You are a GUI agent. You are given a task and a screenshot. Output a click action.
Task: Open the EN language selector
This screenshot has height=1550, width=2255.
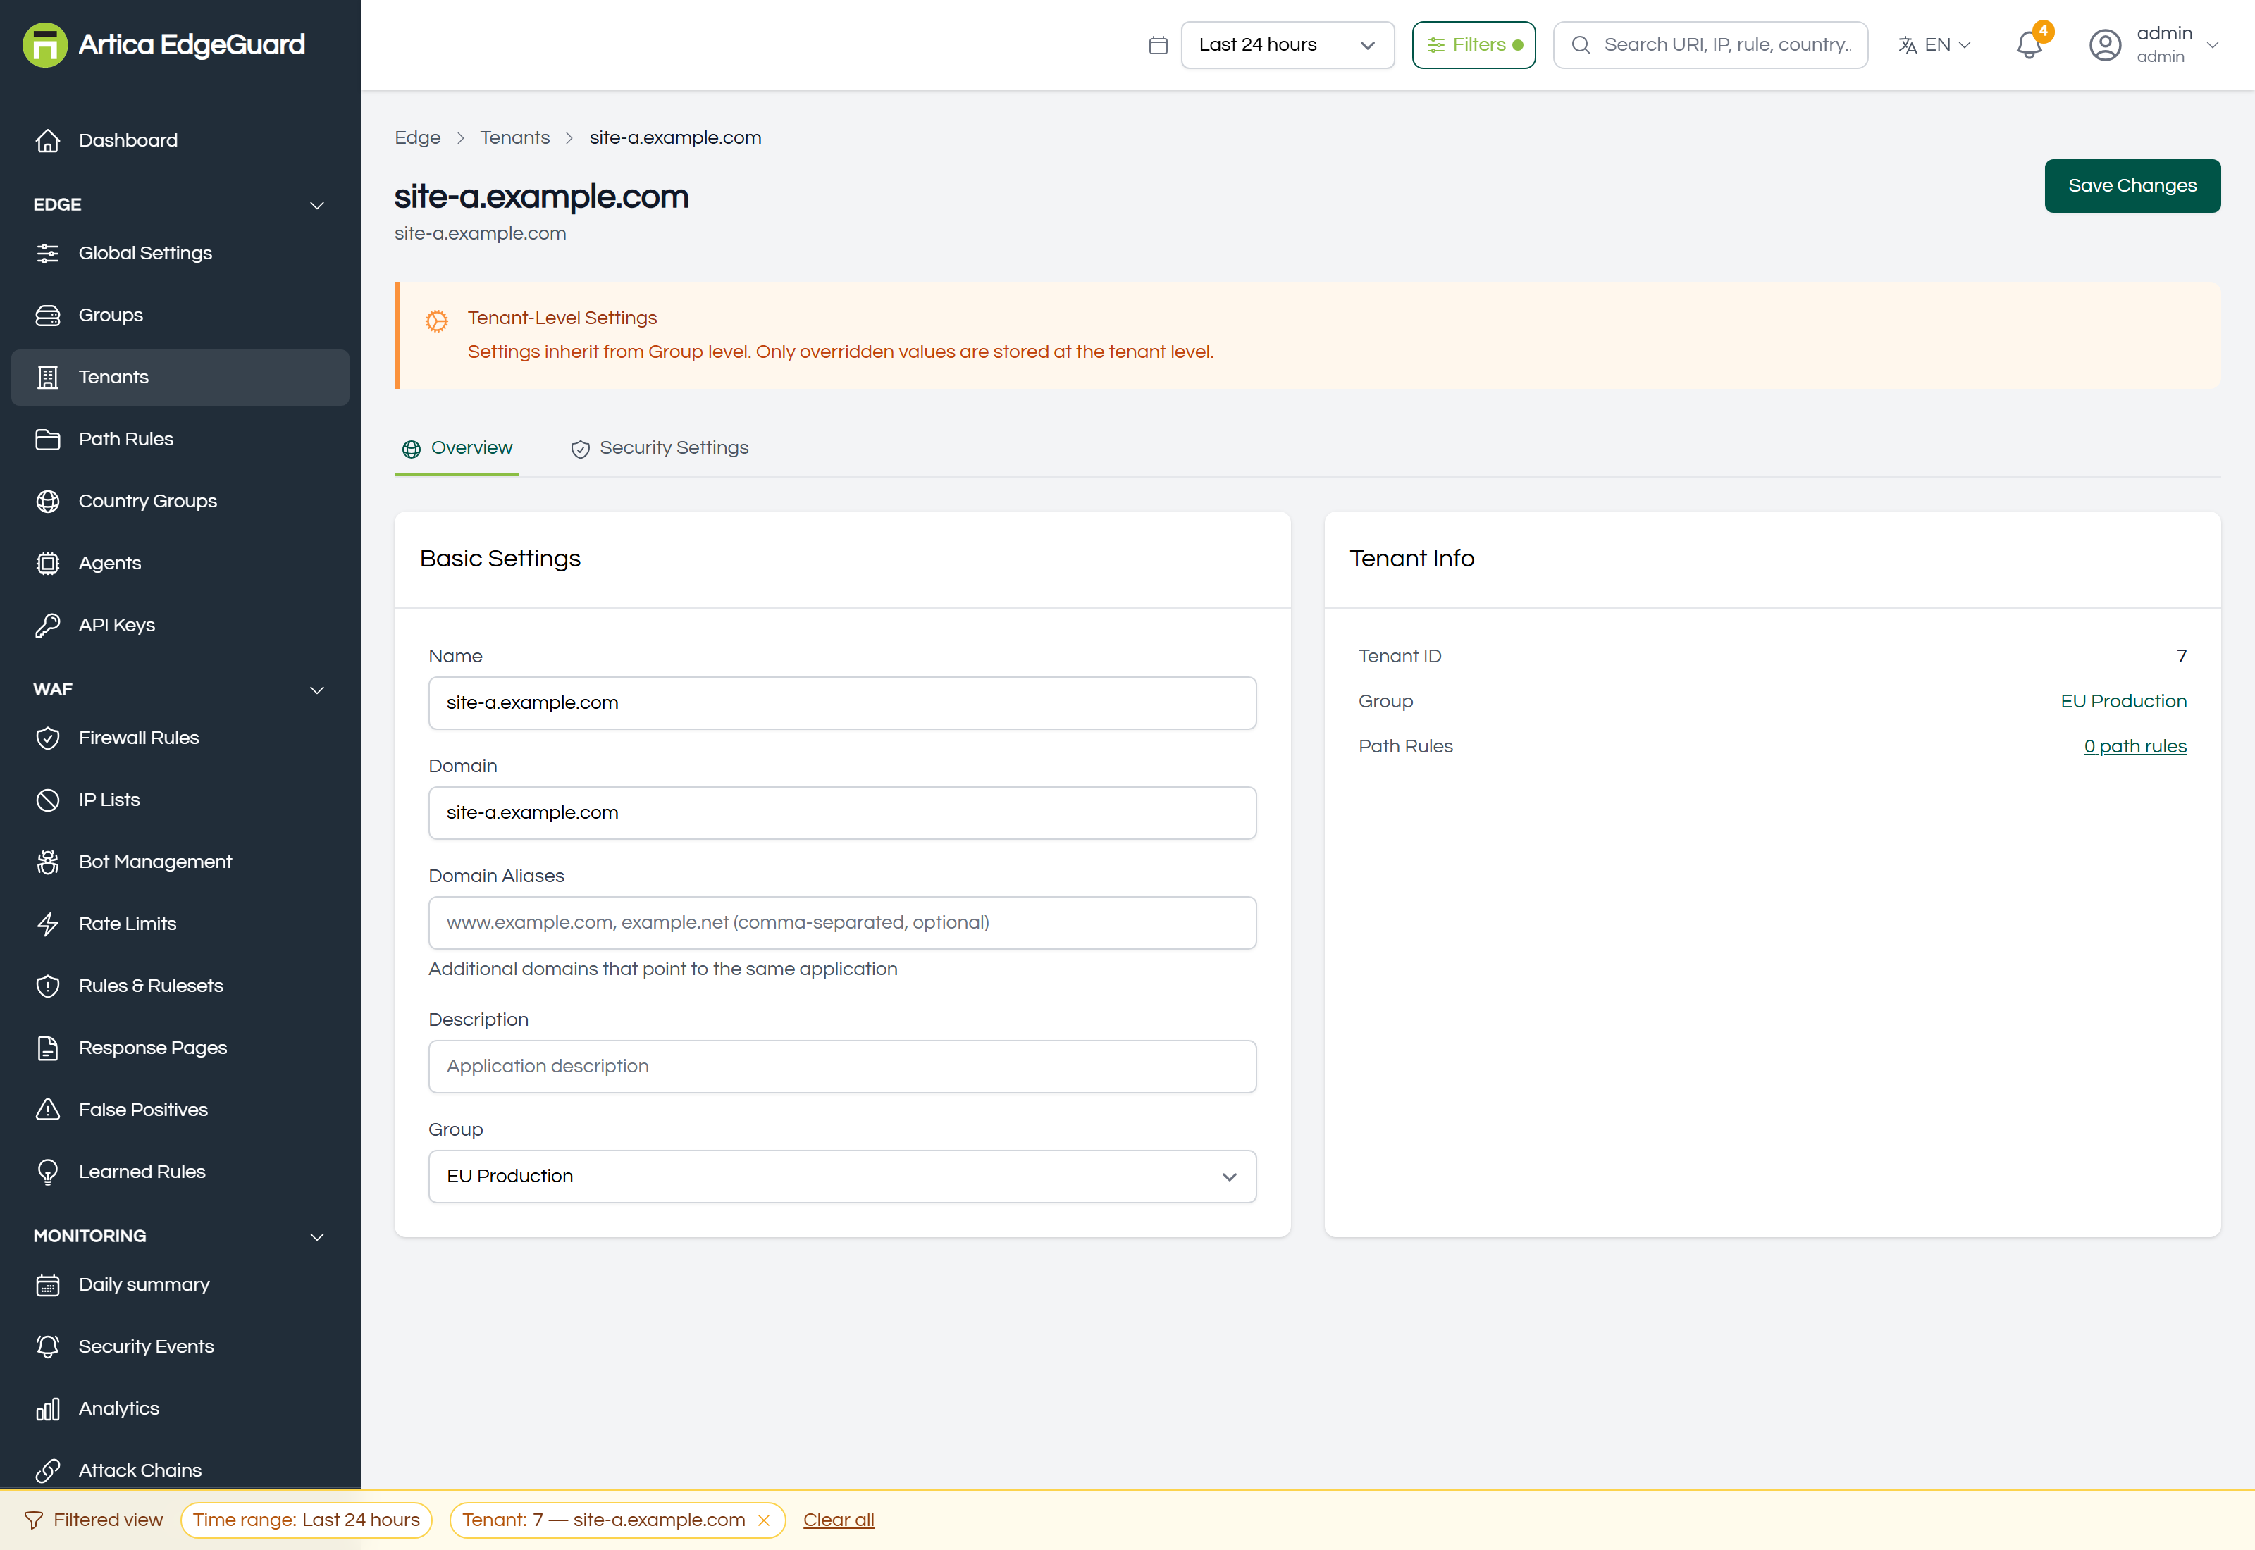coord(1934,44)
